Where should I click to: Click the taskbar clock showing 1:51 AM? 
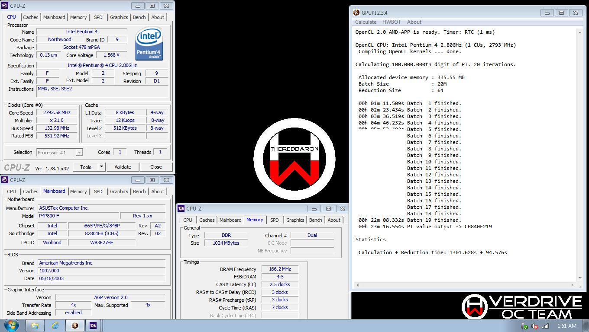[x=567, y=326]
